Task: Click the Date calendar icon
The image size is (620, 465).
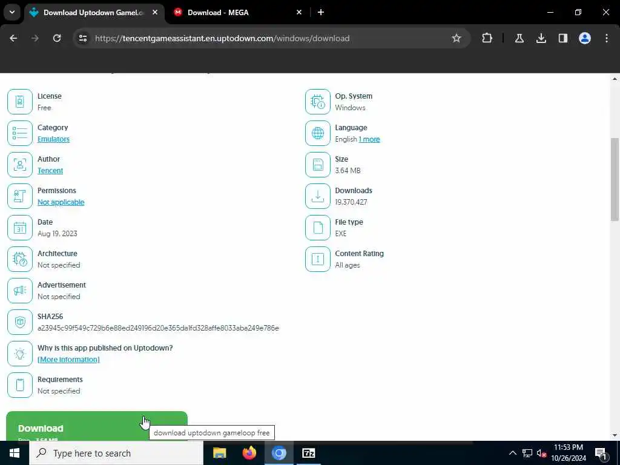Action: click(20, 228)
